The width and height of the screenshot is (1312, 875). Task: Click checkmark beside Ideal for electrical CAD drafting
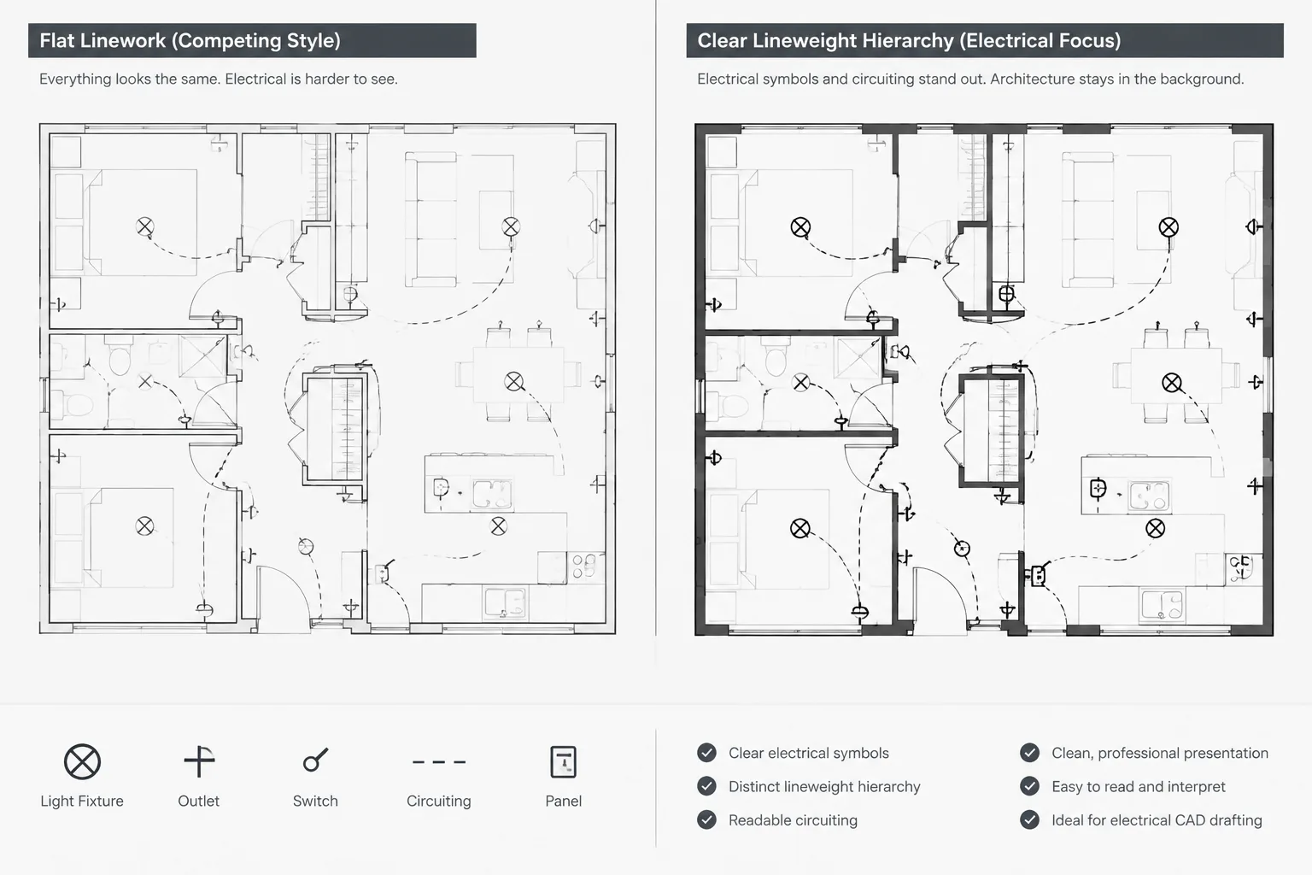1030,820
